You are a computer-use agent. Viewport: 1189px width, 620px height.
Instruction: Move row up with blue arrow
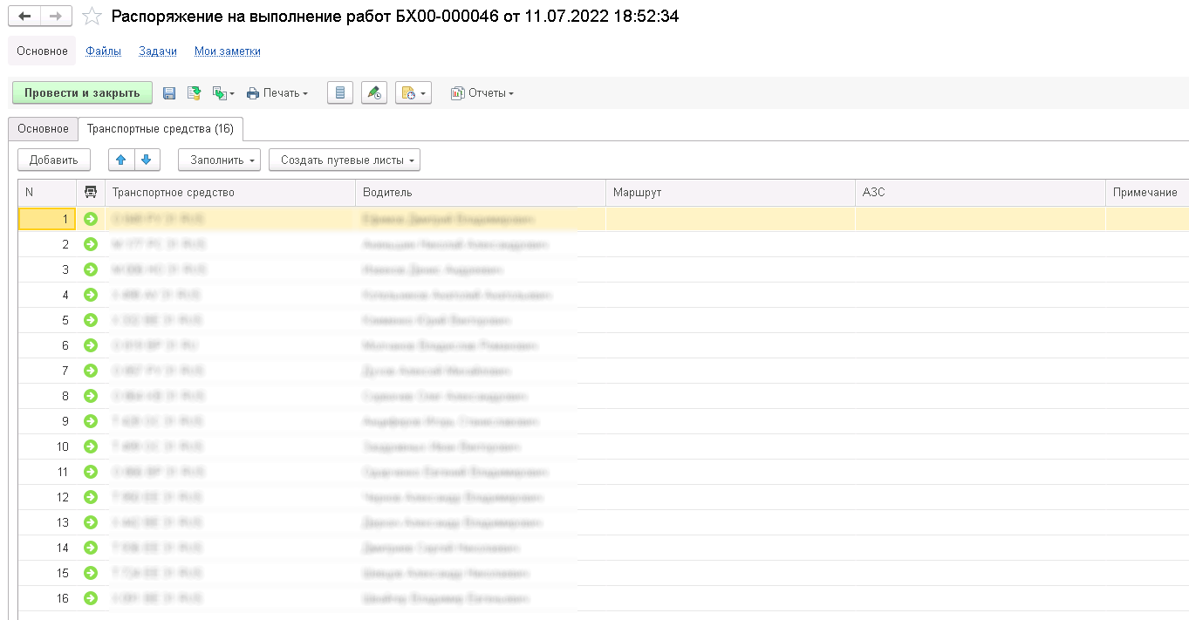121,160
